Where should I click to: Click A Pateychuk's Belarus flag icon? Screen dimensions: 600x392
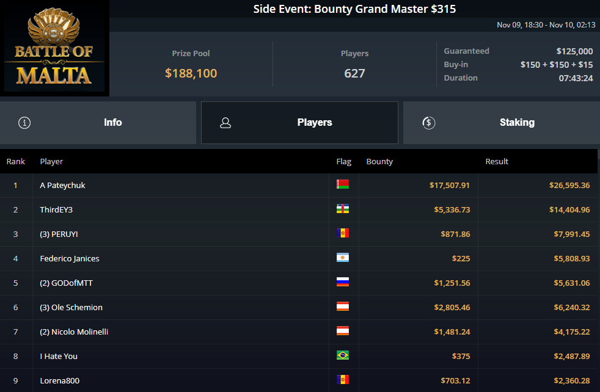click(x=343, y=184)
